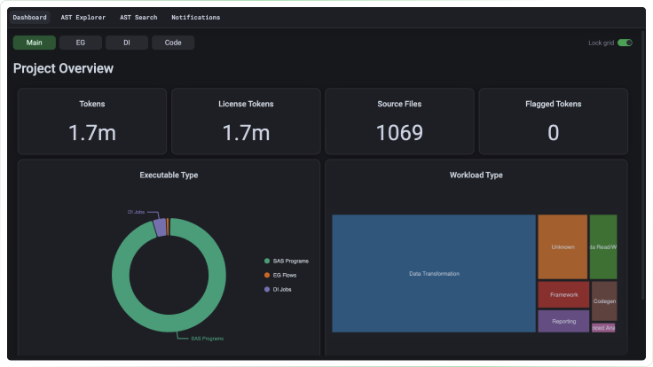The height and width of the screenshot is (367, 653).
Task: Click the purple Reporting treemap block
Action: (563, 321)
